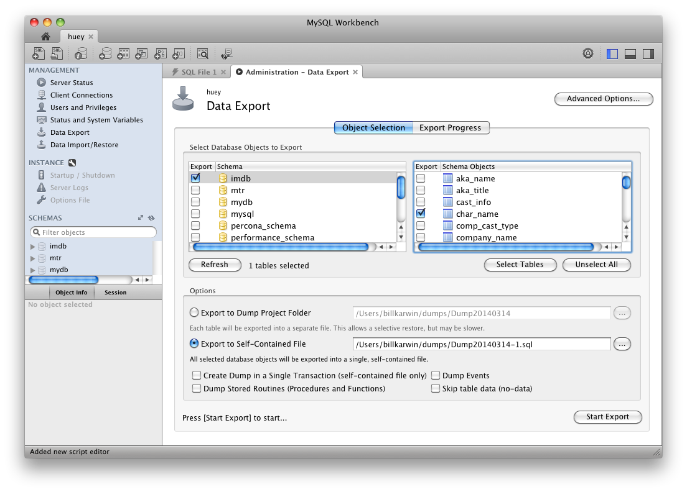Create new schema toolbar icon
This screenshot has width=687, height=492.
click(105, 53)
